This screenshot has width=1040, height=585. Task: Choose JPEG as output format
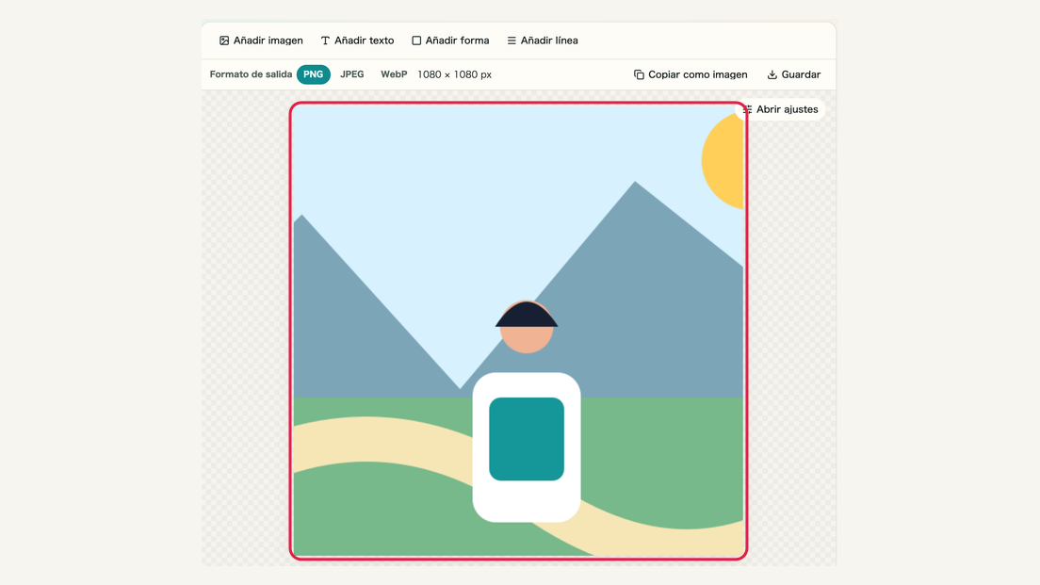pyautogui.click(x=352, y=74)
